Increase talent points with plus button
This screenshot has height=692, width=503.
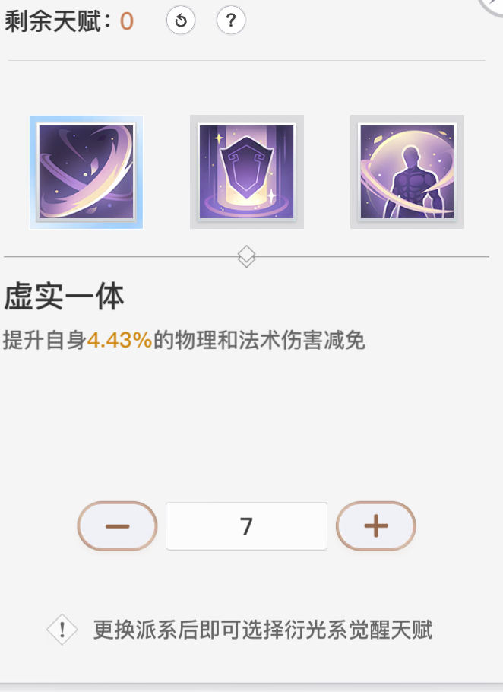pos(376,526)
